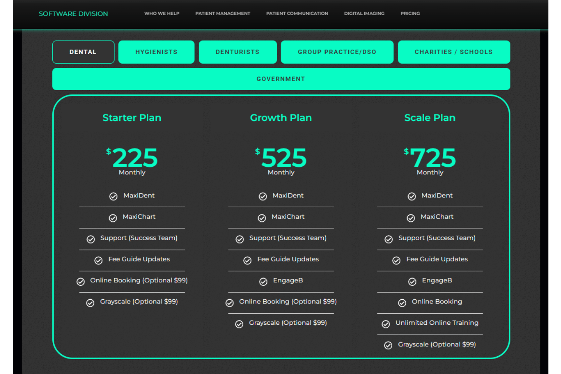Click EngageB text in Scale Plan

[x=437, y=280]
